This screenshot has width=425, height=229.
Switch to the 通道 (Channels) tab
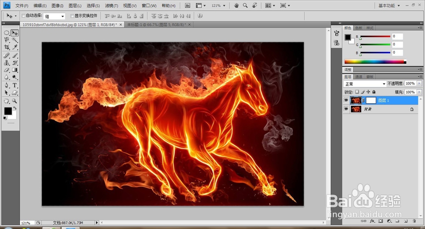coord(359,77)
